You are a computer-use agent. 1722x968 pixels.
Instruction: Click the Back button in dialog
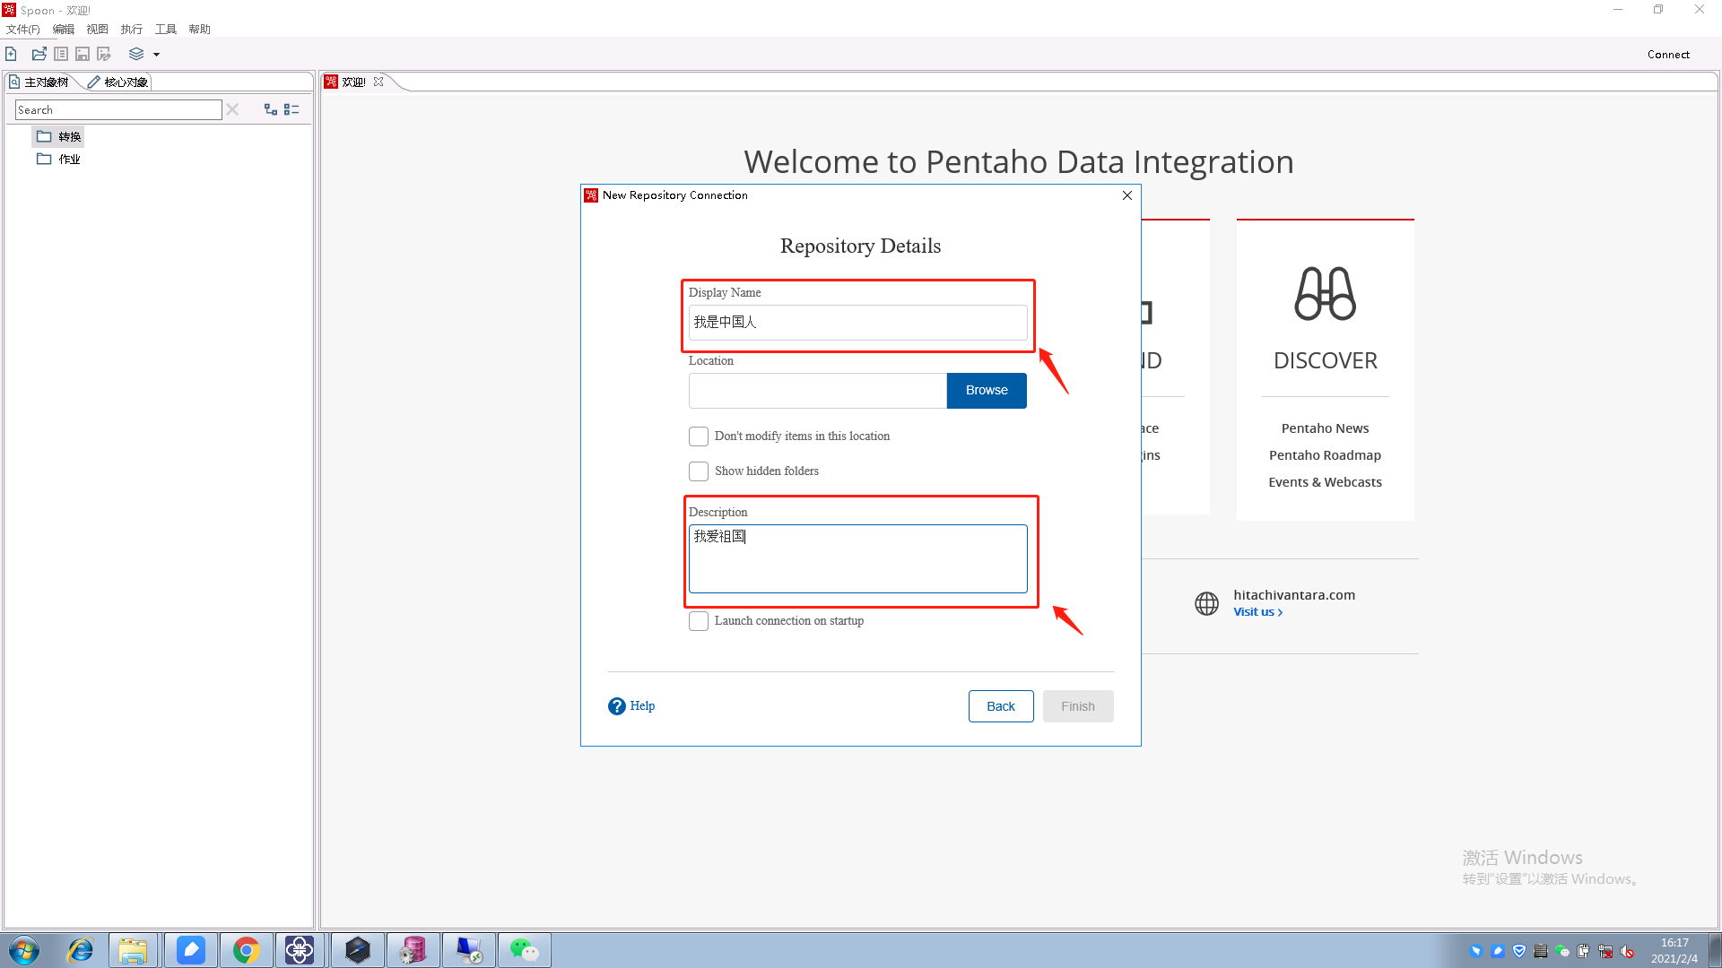click(x=1000, y=706)
